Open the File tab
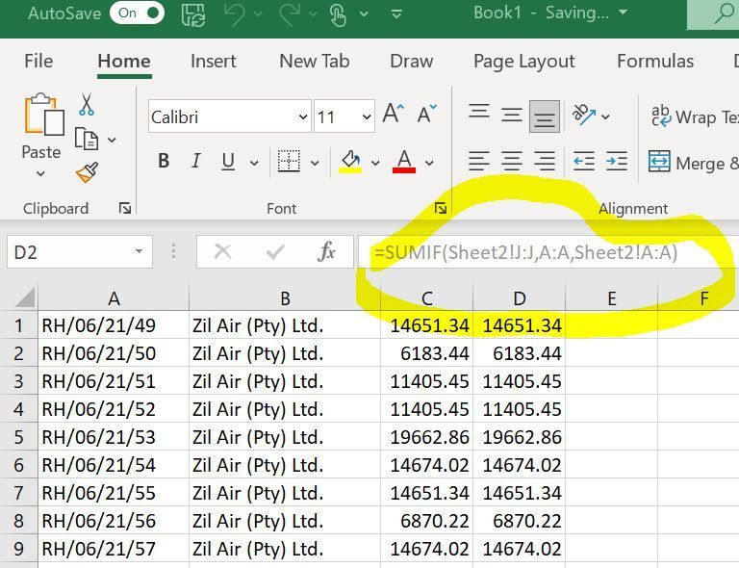Image resolution: width=739 pixels, height=568 pixels. click(38, 62)
